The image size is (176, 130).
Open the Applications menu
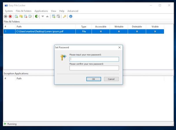click(x=41, y=11)
